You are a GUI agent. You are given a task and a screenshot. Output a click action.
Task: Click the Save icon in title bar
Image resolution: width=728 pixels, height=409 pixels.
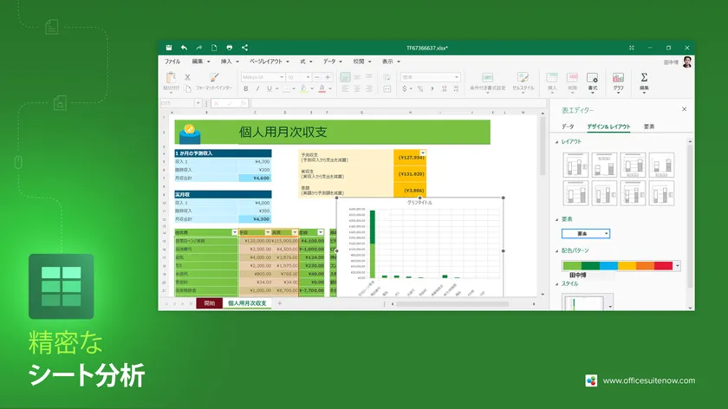coord(169,48)
